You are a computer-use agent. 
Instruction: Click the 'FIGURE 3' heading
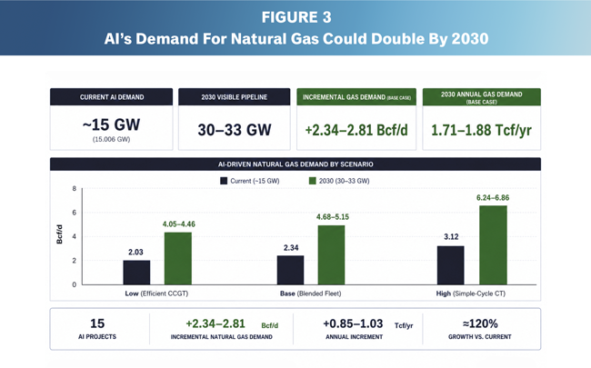coord(296,17)
